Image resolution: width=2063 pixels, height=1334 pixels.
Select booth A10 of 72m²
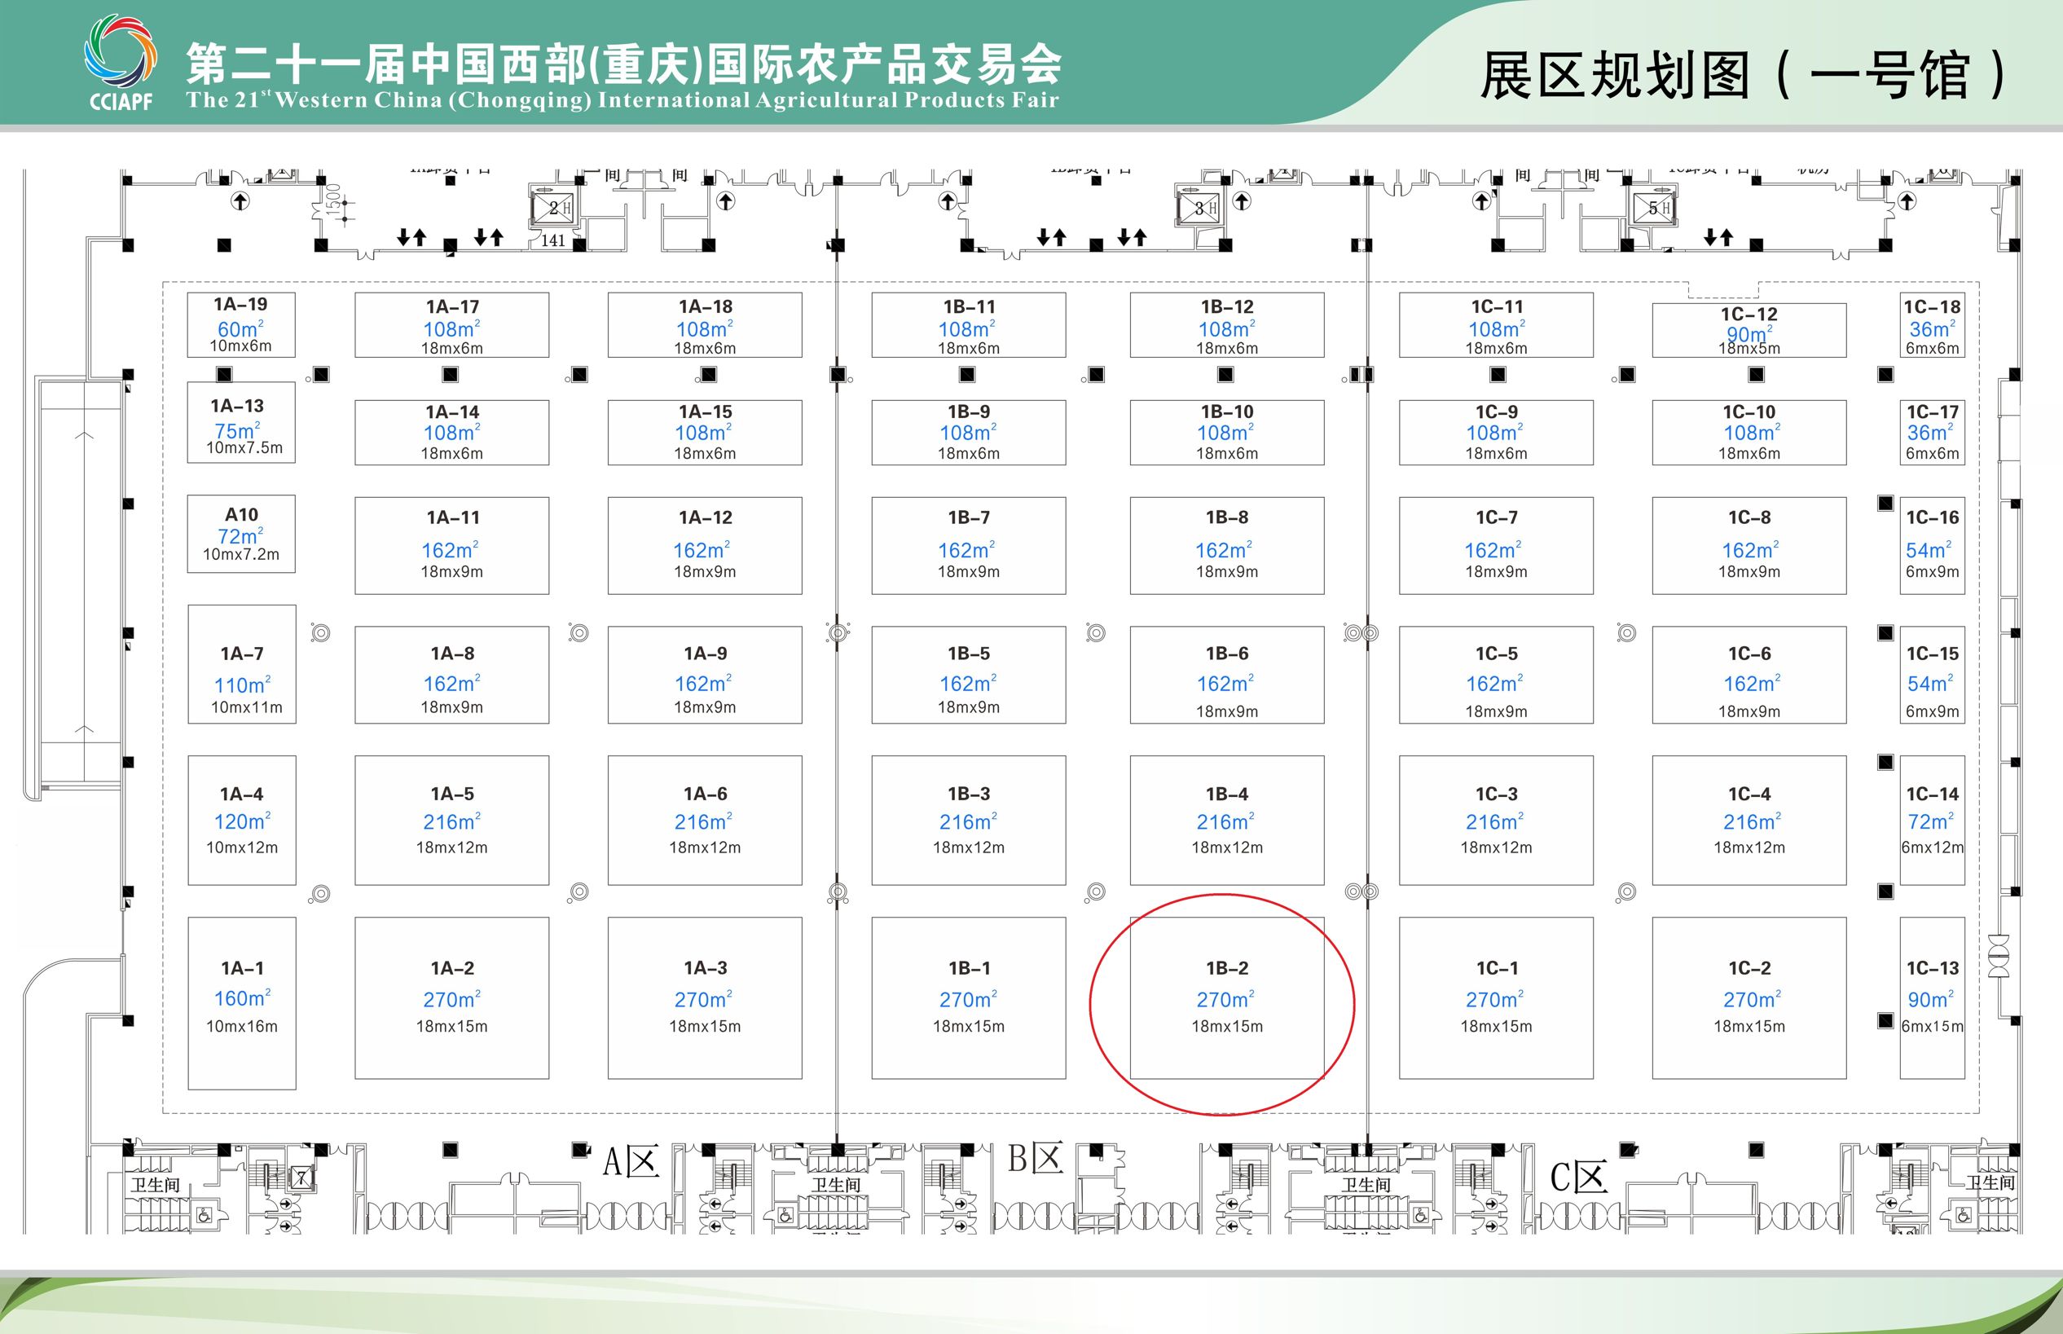[241, 534]
